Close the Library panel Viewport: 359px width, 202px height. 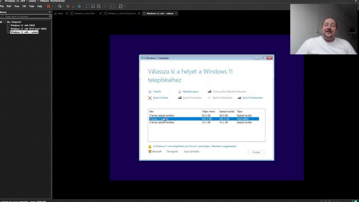point(49,12)
